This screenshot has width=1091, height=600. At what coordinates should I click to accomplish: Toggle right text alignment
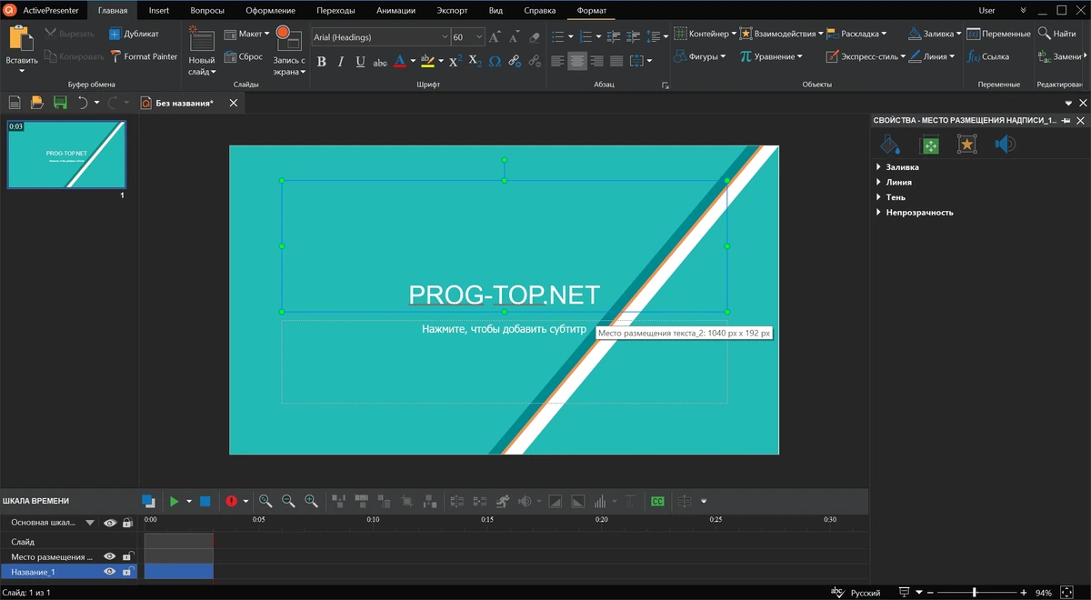(x=596, y=61)
